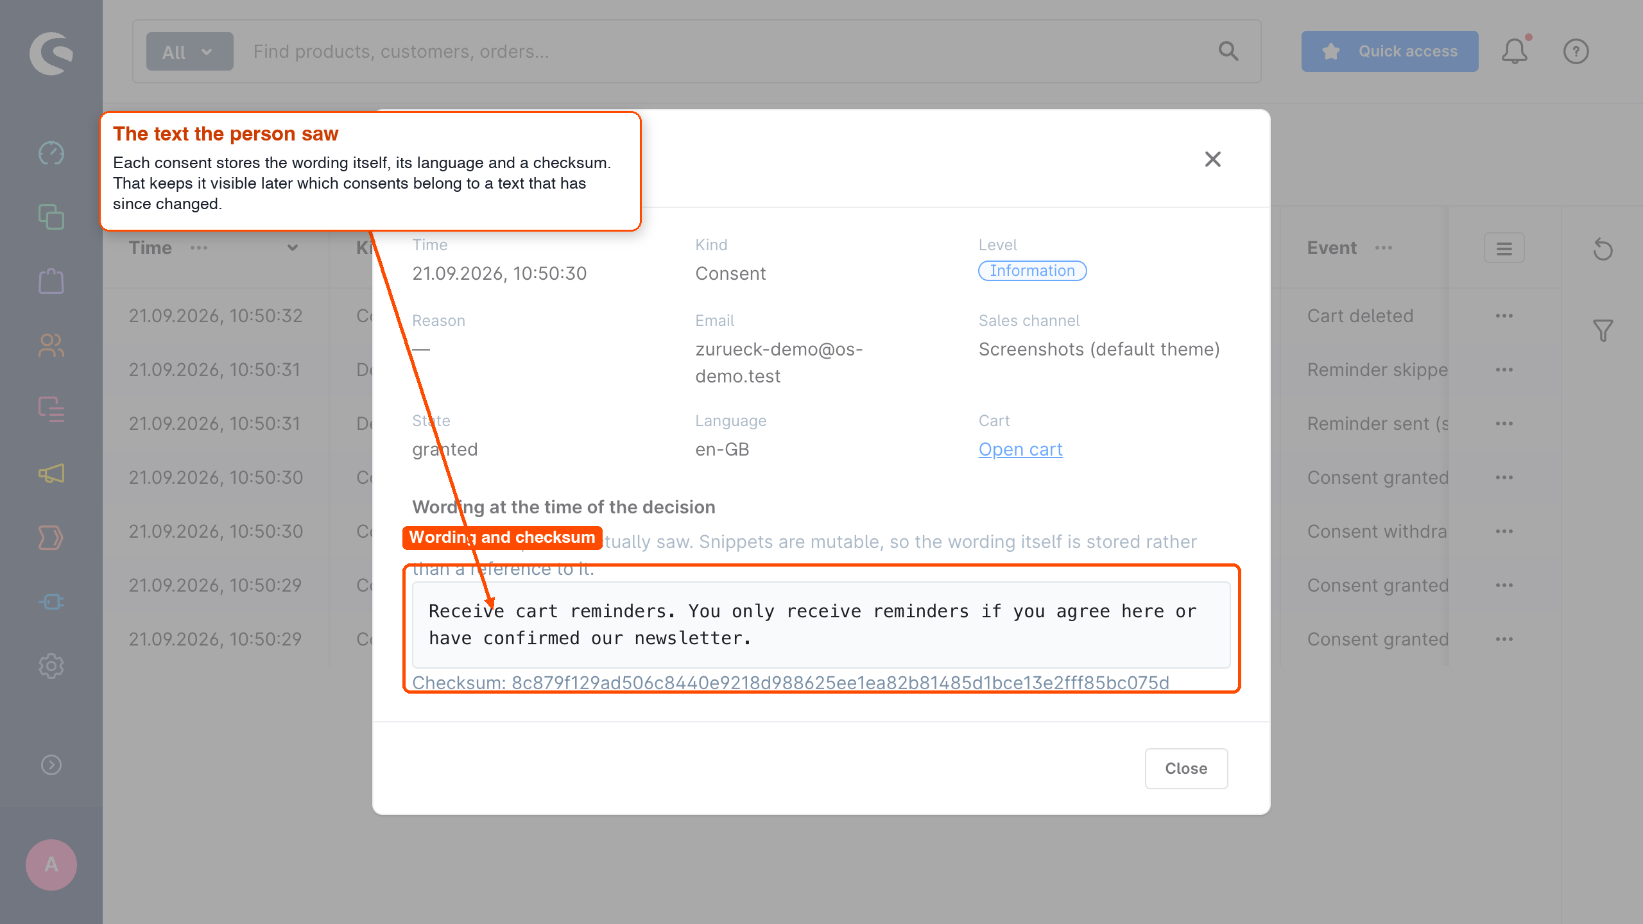
Task: Open the Dashboard sidebar icon
Action: pyautogui.click(x=51, y=153)
